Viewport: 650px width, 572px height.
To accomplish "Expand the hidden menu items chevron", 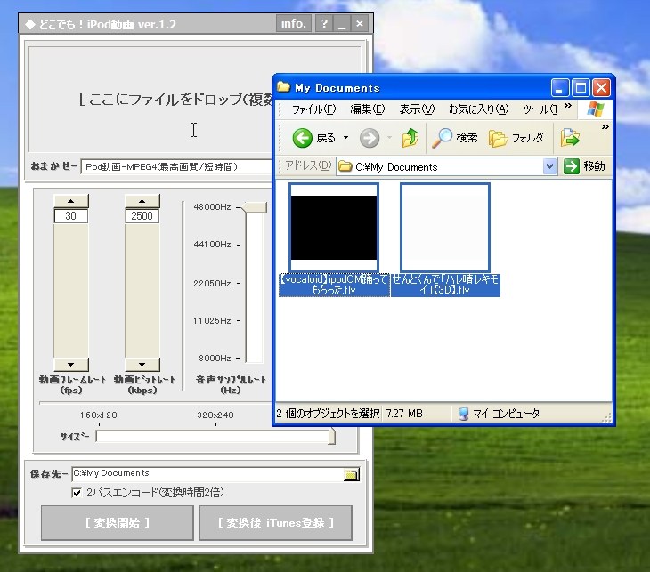I will coord(568,106).
